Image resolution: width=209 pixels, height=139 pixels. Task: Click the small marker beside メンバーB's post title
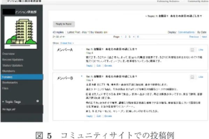click(x=82, y=76)
